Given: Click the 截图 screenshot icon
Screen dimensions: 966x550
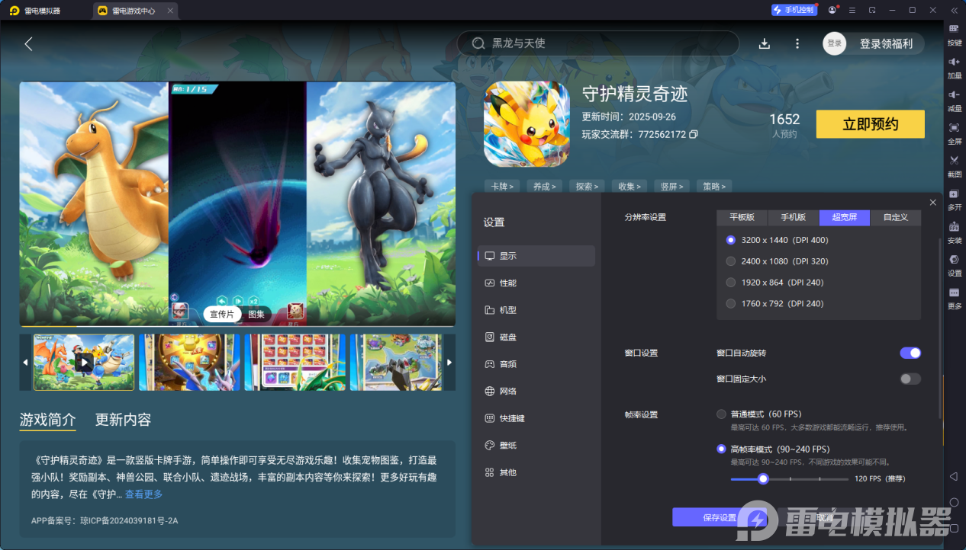Looking at the screenshot, I should coord(954,166).
